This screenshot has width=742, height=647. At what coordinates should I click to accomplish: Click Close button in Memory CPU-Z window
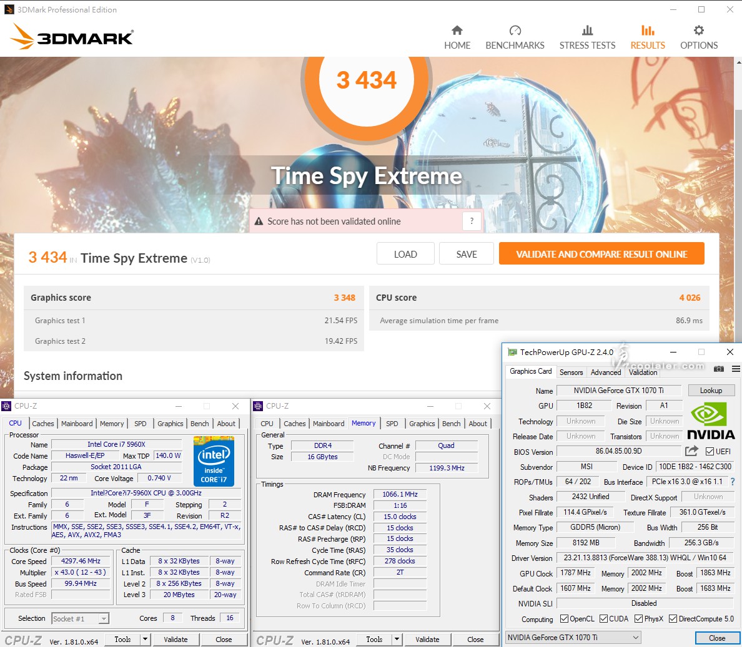pyautogui.click(x=475, y=640)
